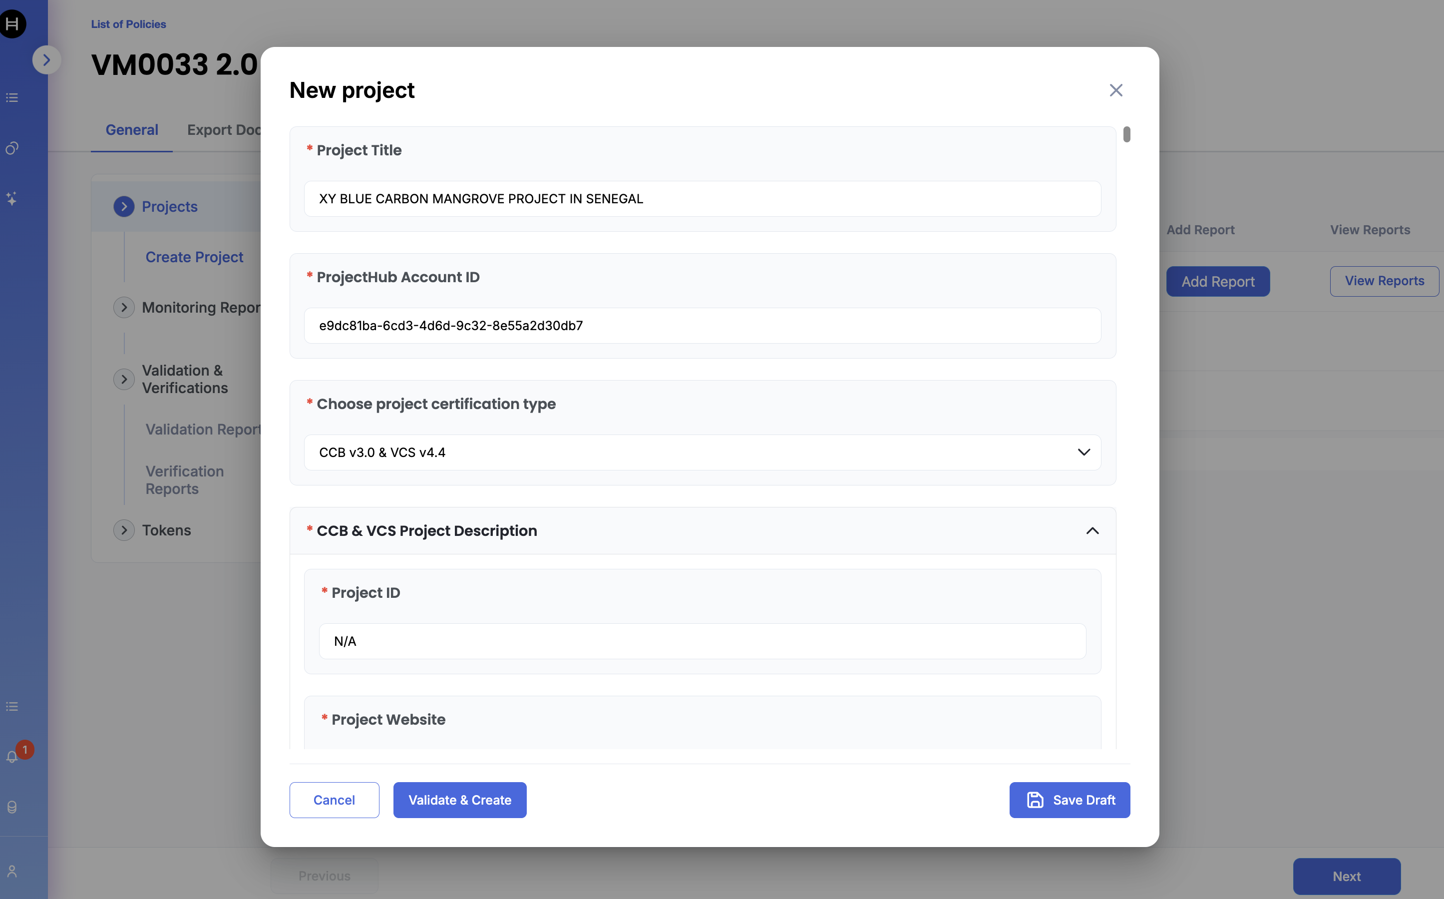Click the sparkle AI icon in sidebar
This screenshot has width=1444, height=899.
(12, 199)
